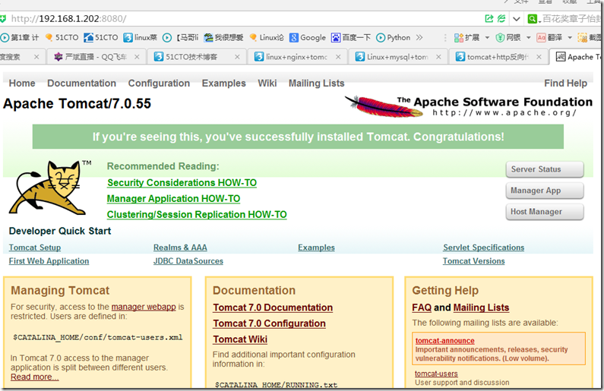The image size is (604, 391).
Task: Click the Host Manager button
Action: 545,212
